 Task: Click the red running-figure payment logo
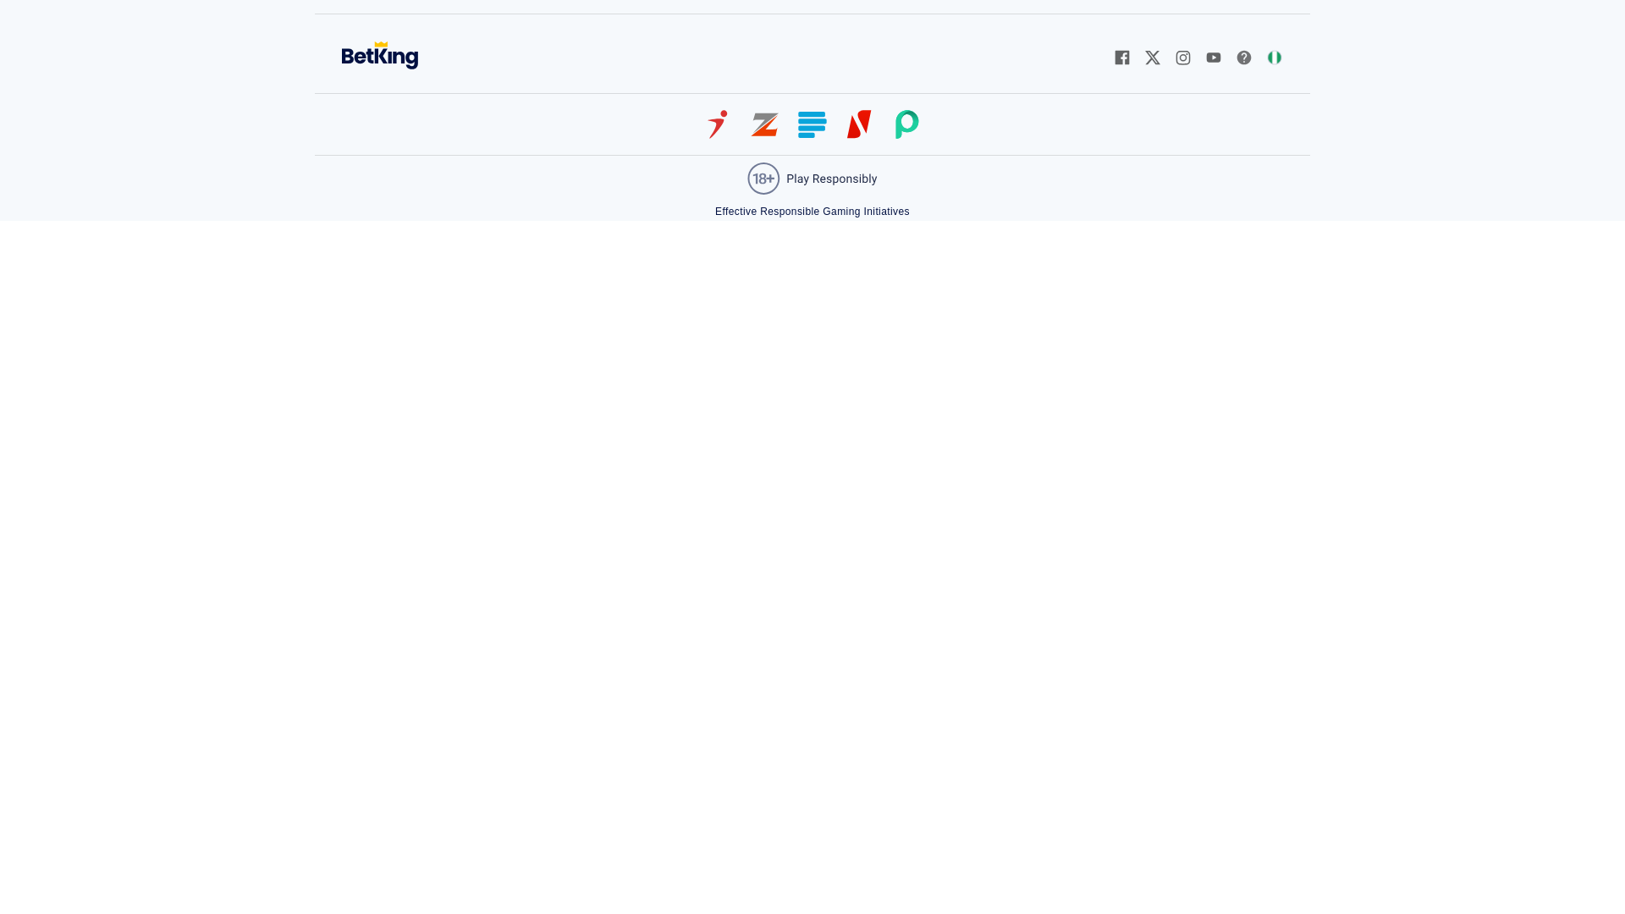tap(718, 124)
